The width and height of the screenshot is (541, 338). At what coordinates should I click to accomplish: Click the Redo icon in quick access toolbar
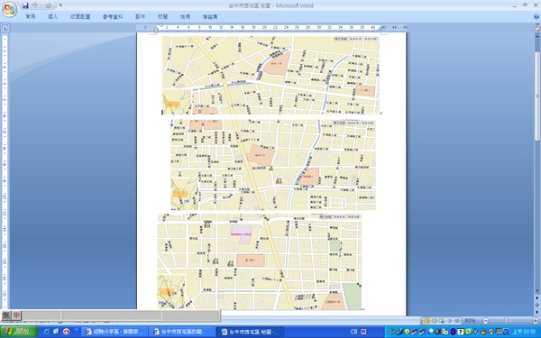[49, 5]
